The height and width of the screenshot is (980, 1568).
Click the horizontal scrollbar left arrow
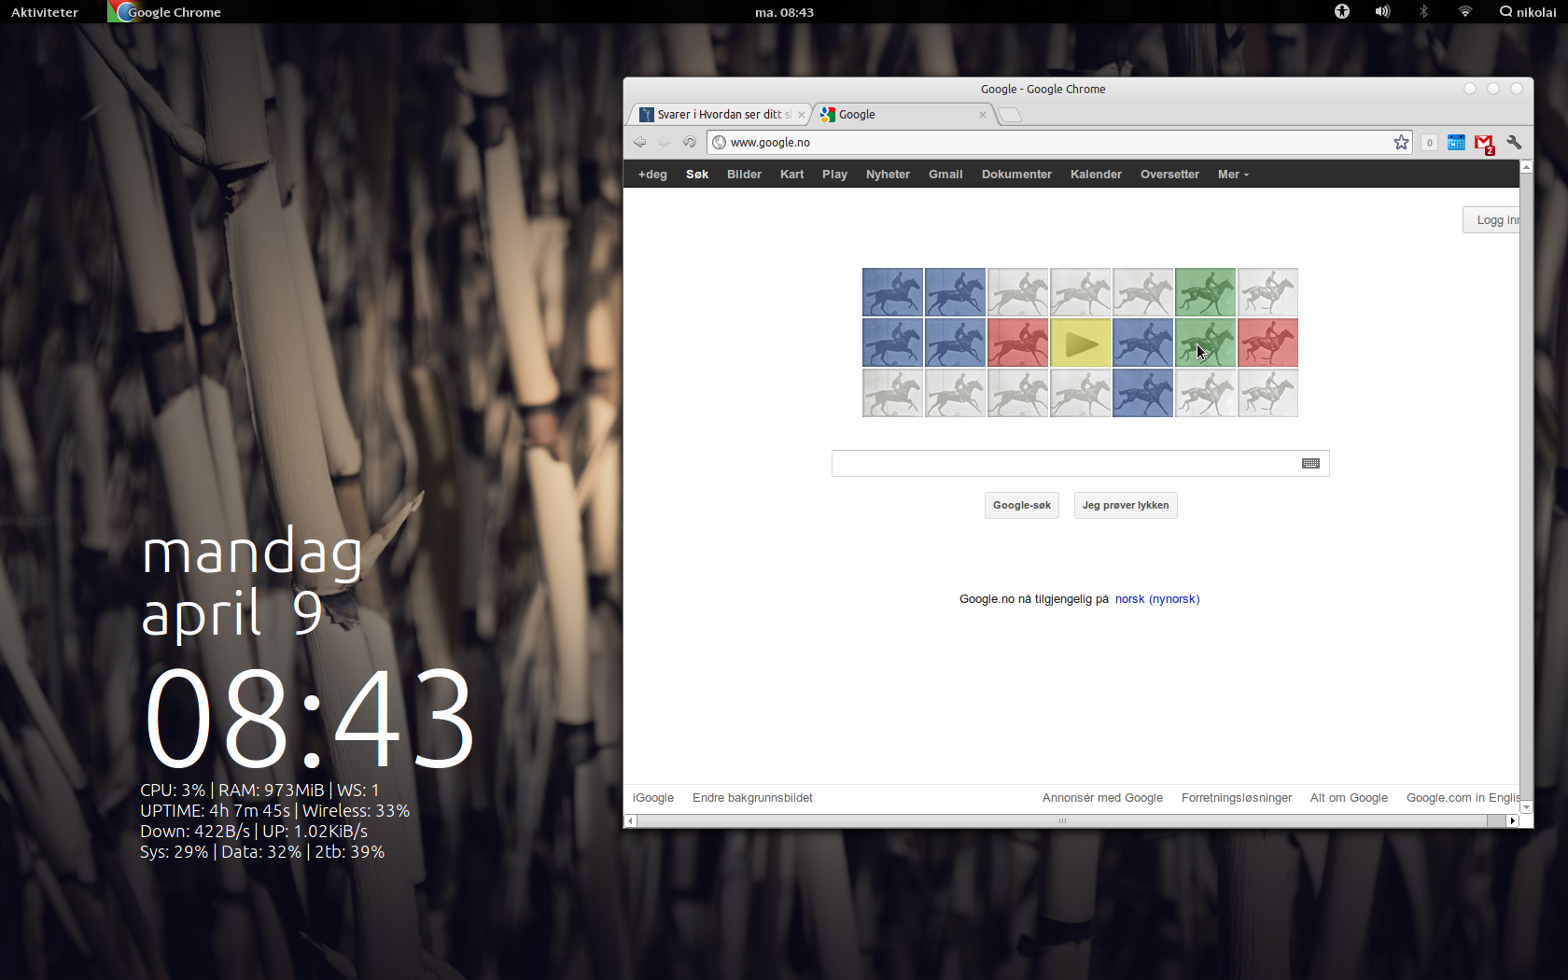click(x=630, y=821)
